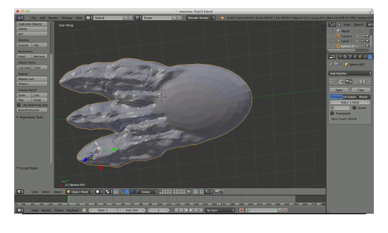Expand the Camera entry in the outliner

(333, 36)
